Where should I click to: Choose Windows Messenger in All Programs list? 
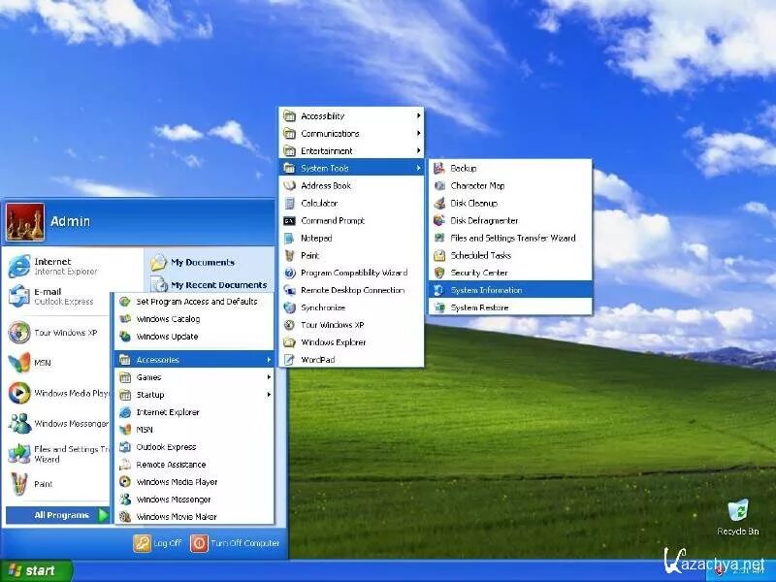194,500
